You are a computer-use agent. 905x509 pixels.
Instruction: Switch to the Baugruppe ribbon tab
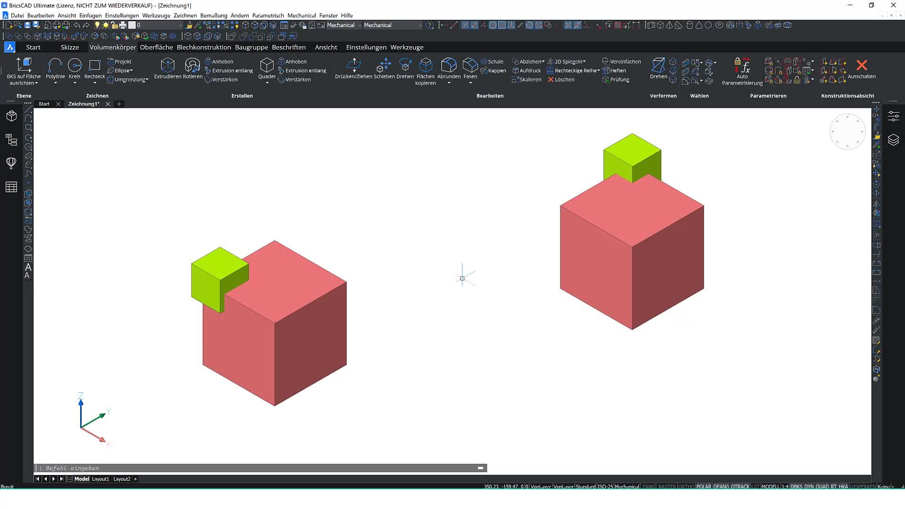[x=251, y=47]
